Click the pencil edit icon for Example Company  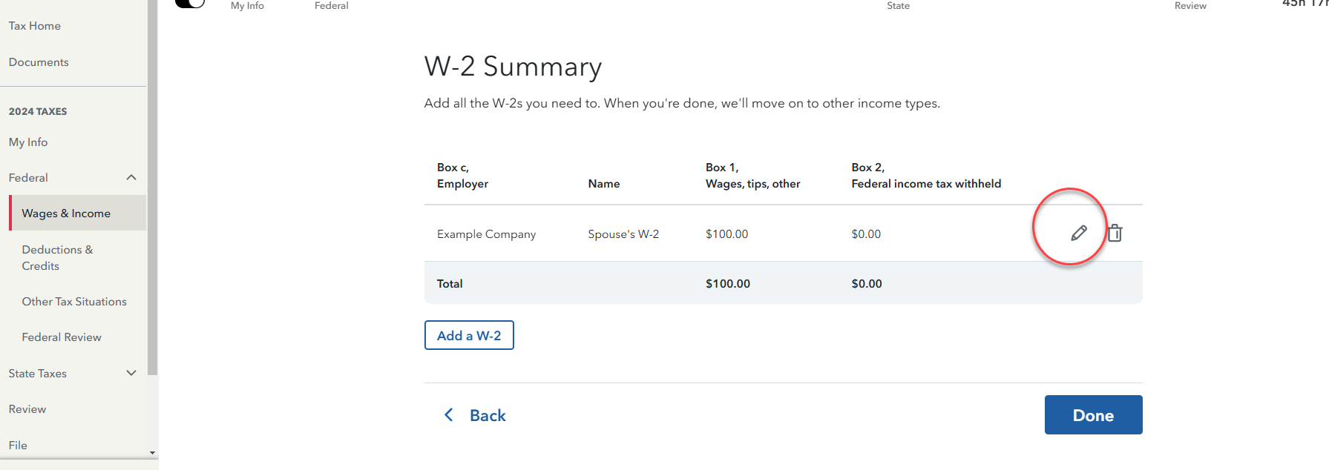pyautogui.click(x=1079, y=234)
